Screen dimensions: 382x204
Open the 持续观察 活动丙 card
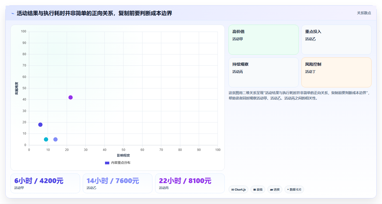coord(264,72)
